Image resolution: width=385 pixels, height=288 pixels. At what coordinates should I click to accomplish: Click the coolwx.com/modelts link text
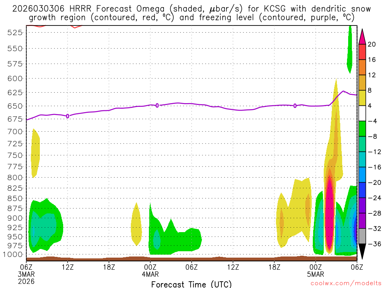pyautogui.click(x=346, y=283)
